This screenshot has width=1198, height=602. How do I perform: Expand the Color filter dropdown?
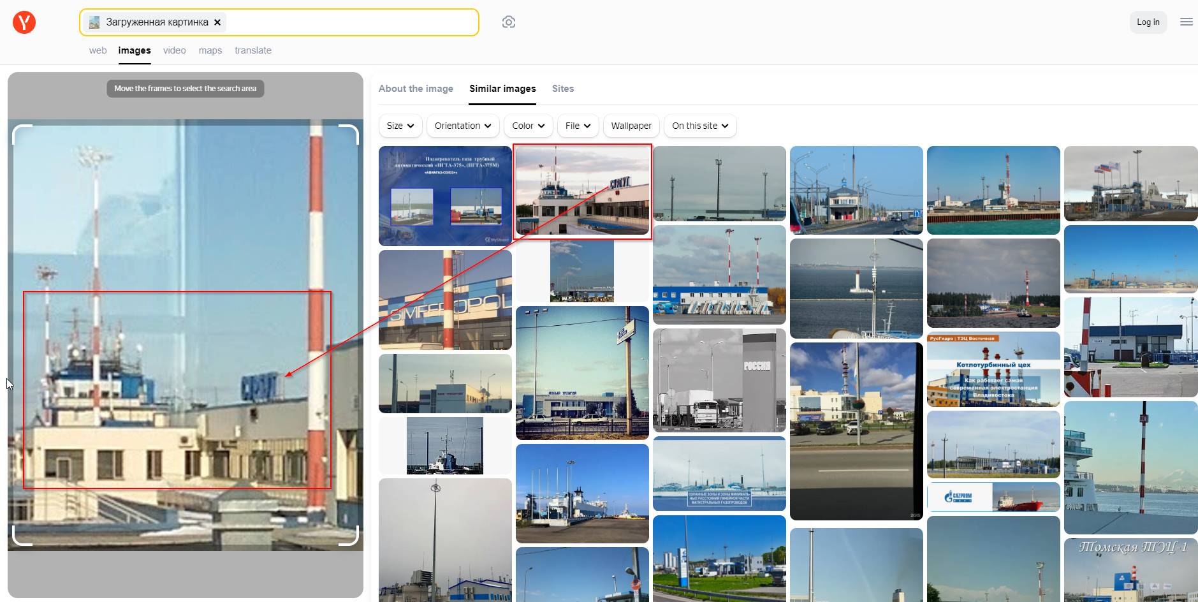pyautogui.click(x=528, y=126)
